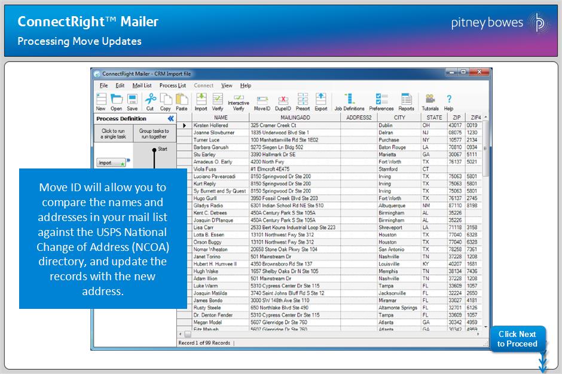Click the scroll down arrow of the grid
Image resolution: width=562 pixels, height=374 pixels.
(485, 327)
